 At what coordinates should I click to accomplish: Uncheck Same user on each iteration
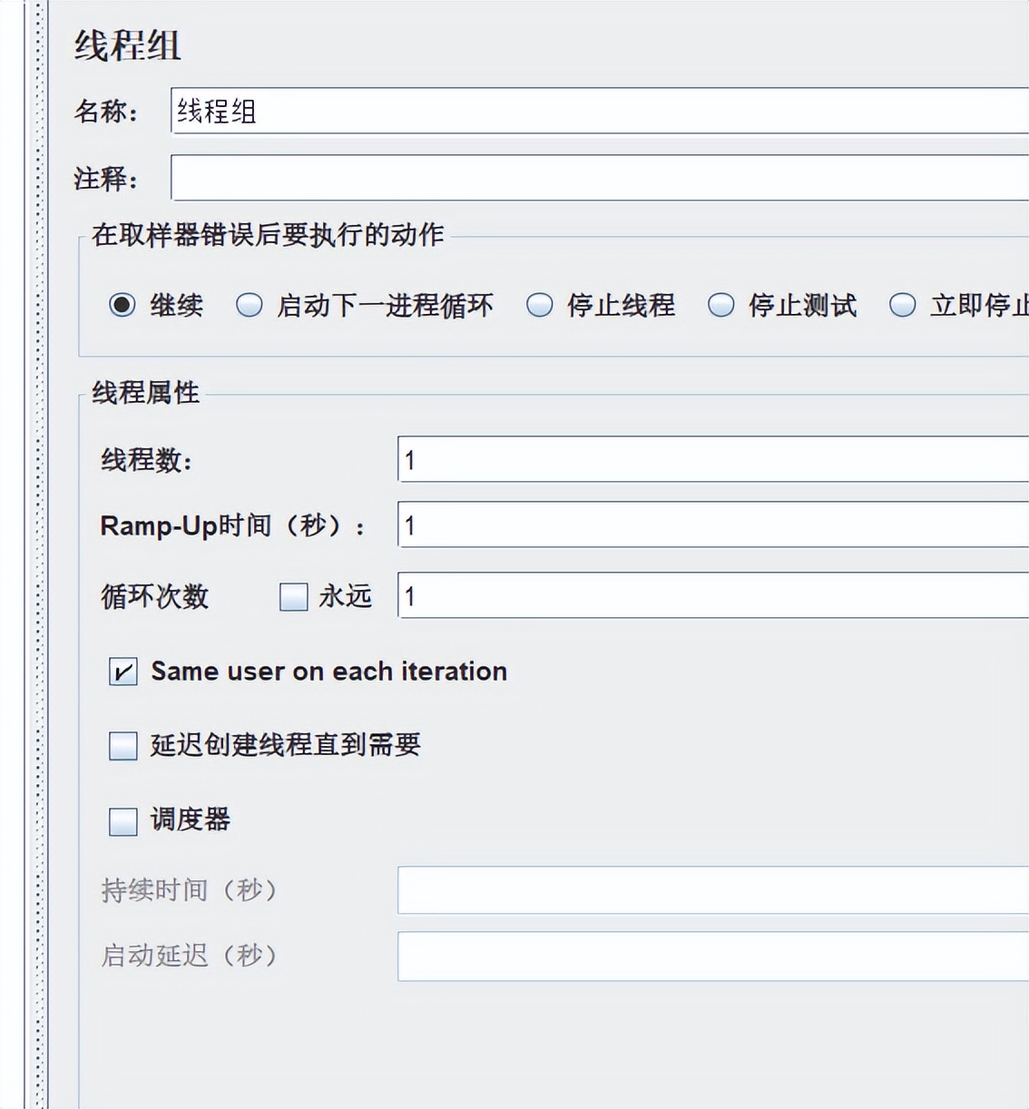(122, 672)
